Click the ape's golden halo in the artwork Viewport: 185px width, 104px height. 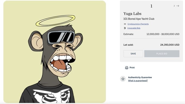pos(55,20)
